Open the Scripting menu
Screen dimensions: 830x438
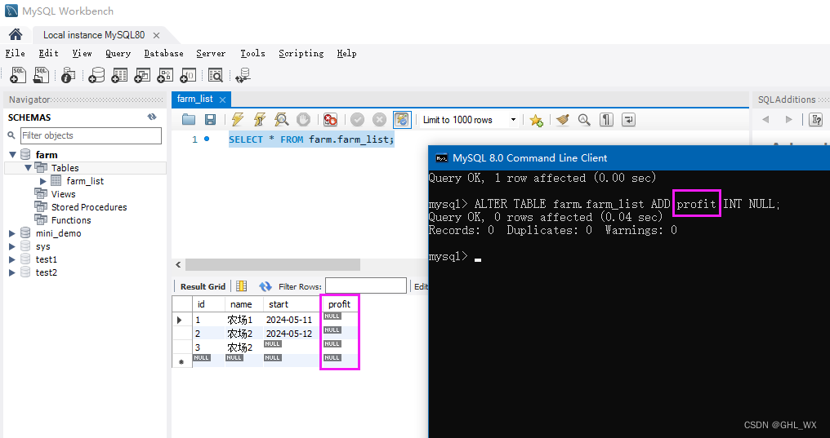(301, 53)
